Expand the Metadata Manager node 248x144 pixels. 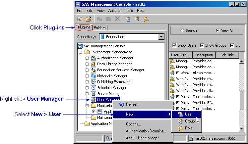[x=87, y=76]
